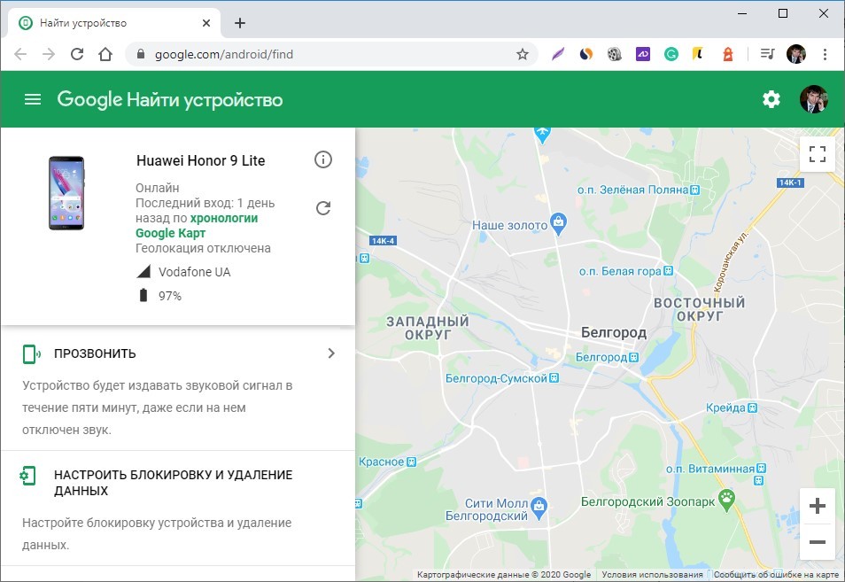
Task: Click the lock-and-erase setup icon
Action: pyautogui.click(x=28, y=476)
